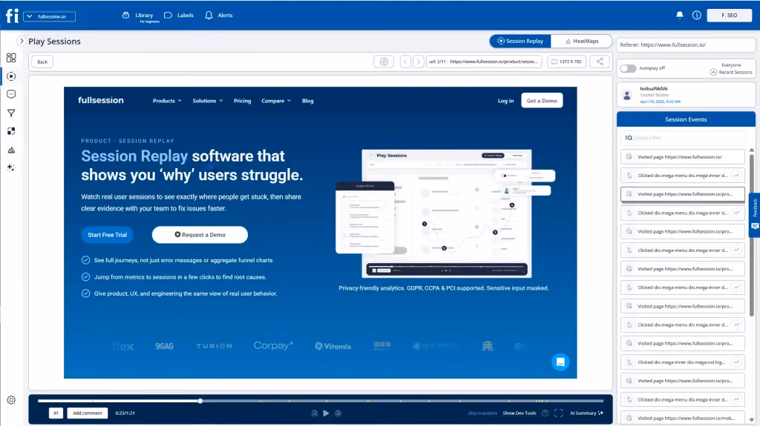Click Log in on replayed page

(505, 101)
